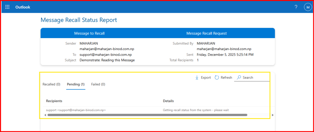Image resolution: width=314 pixels, height=132 pixels.
Task: Click the Message Recall Status Report heading
Action: (x=79, y=20)
